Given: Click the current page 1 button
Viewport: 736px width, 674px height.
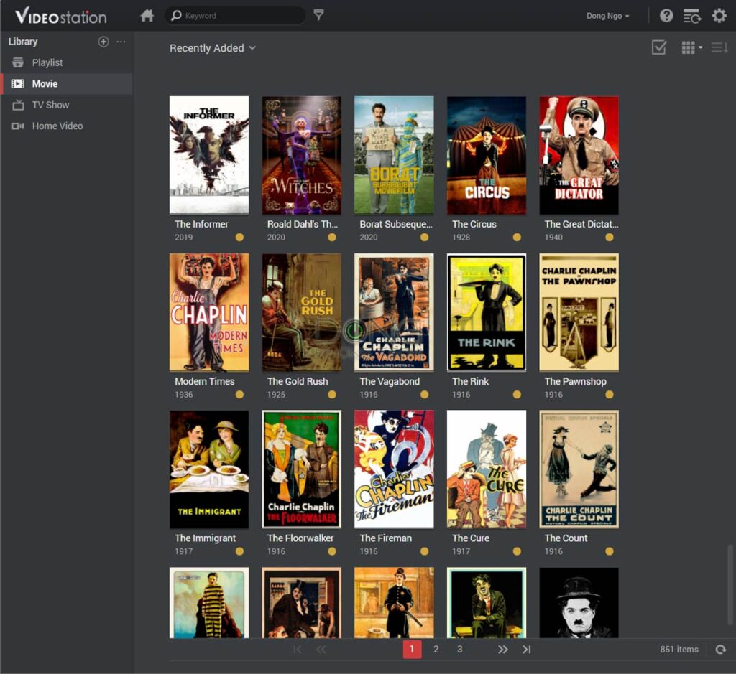Looking at the screenshot, I should click(412, 649).
